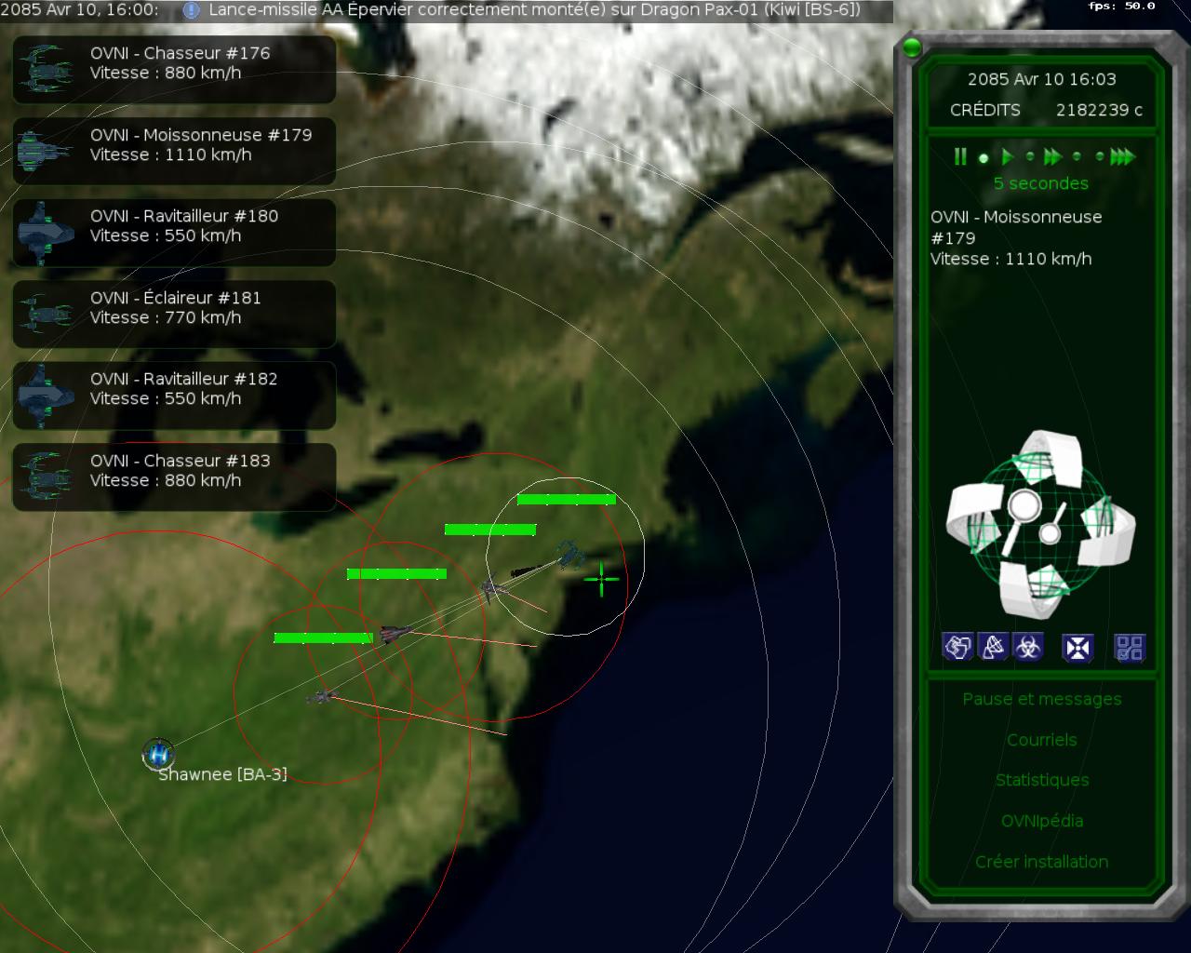Screen dimensions: 1191x953
Task: Toggle the biohazard XVI overlay icon
Action: click(x=1028, y=647)
